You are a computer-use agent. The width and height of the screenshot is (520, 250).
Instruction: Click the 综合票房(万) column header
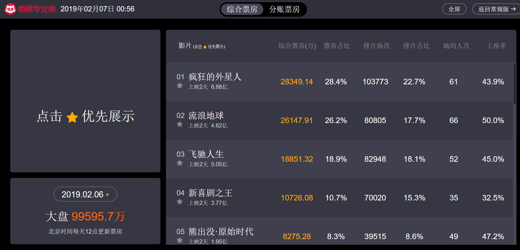point(297,46)
